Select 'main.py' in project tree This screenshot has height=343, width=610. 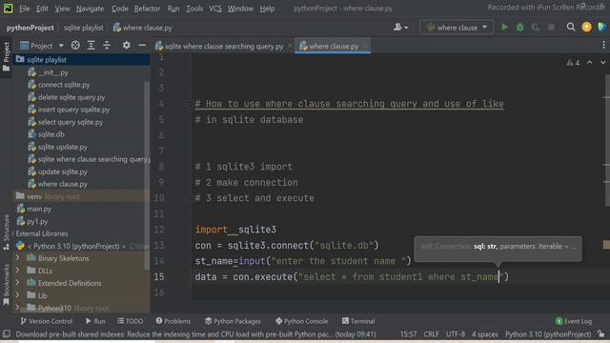39,210
